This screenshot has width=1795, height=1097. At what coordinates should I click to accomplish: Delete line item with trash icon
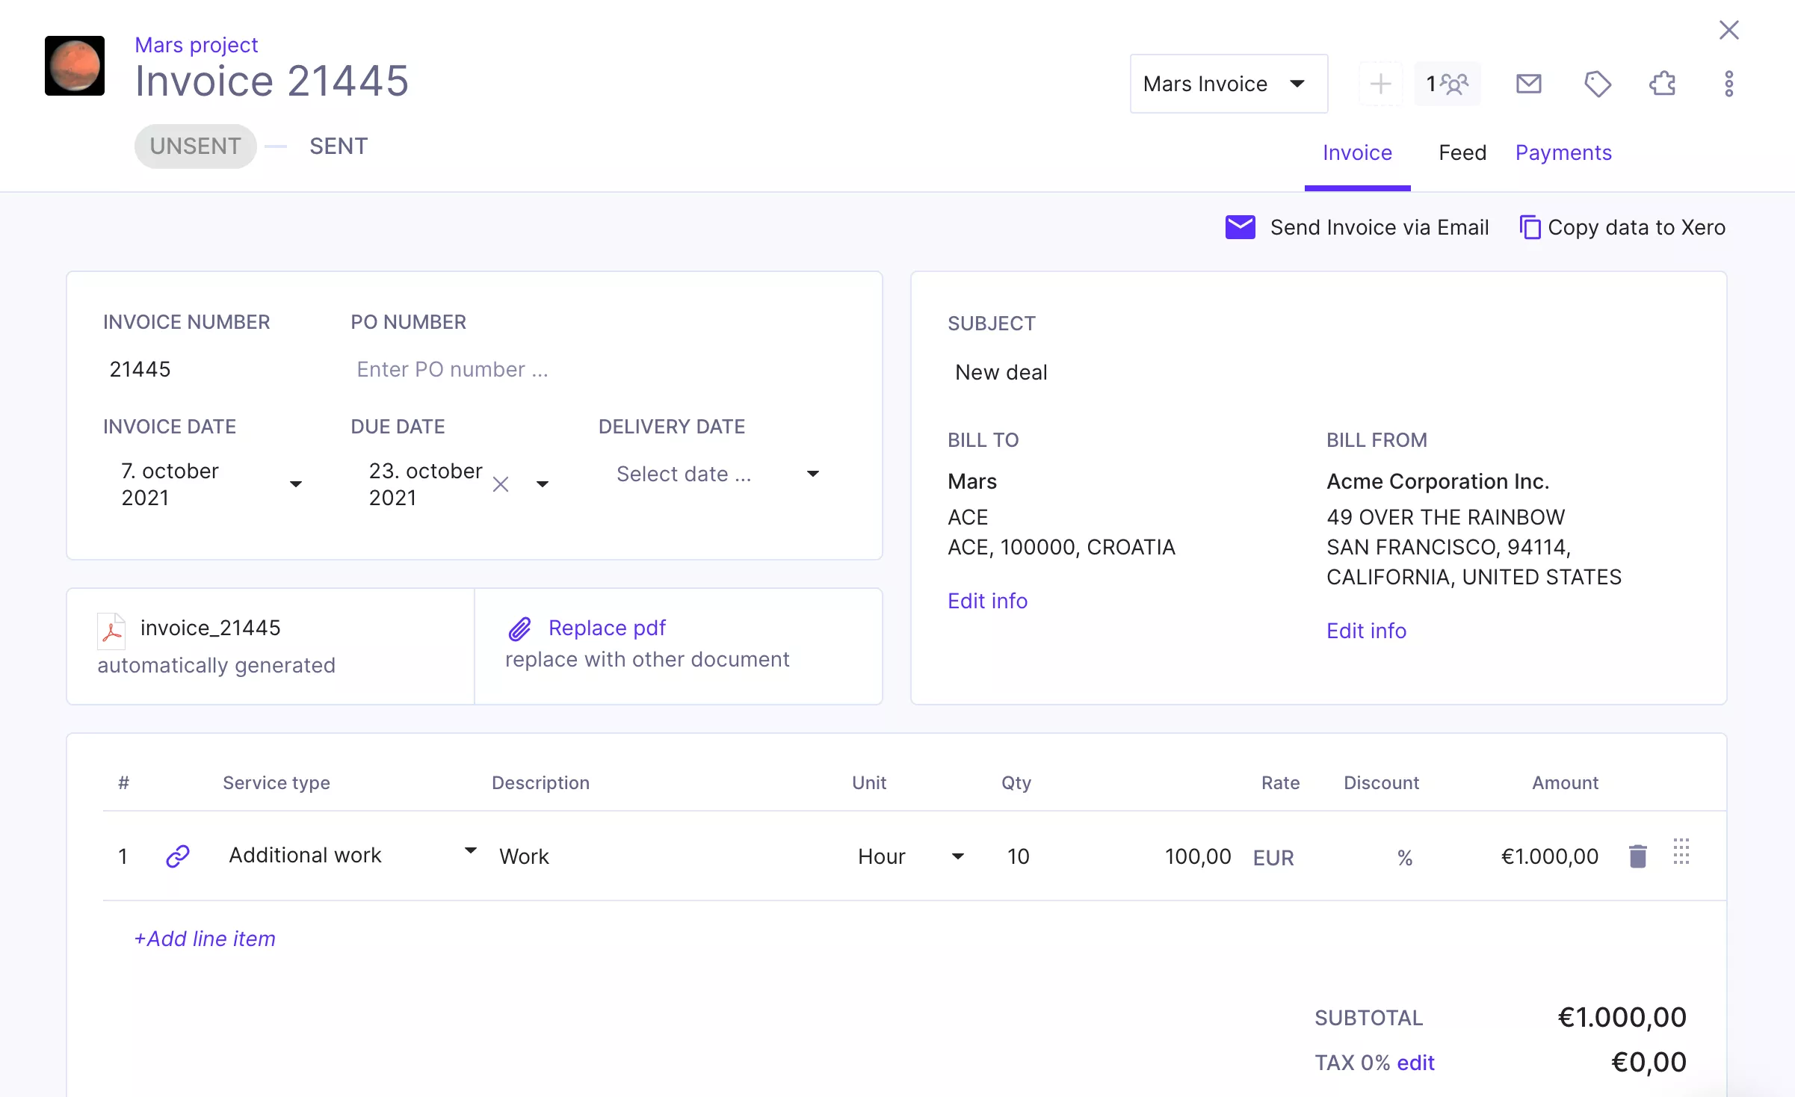[1637, 856]
